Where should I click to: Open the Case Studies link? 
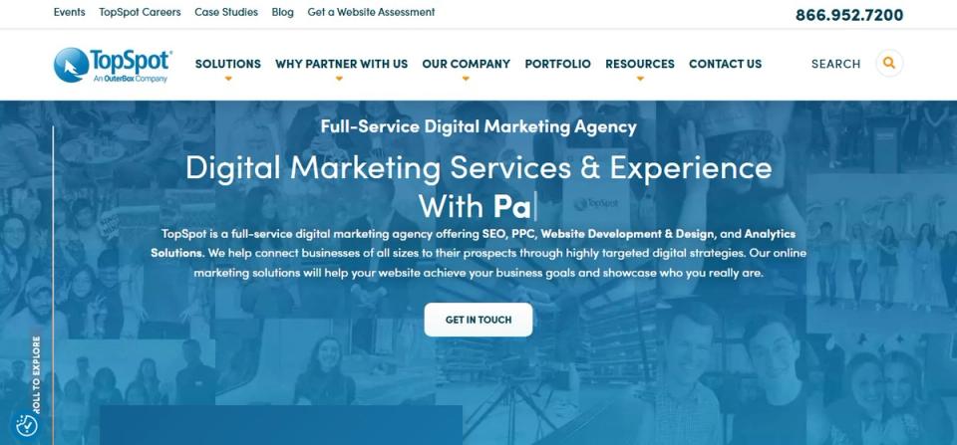226,12
